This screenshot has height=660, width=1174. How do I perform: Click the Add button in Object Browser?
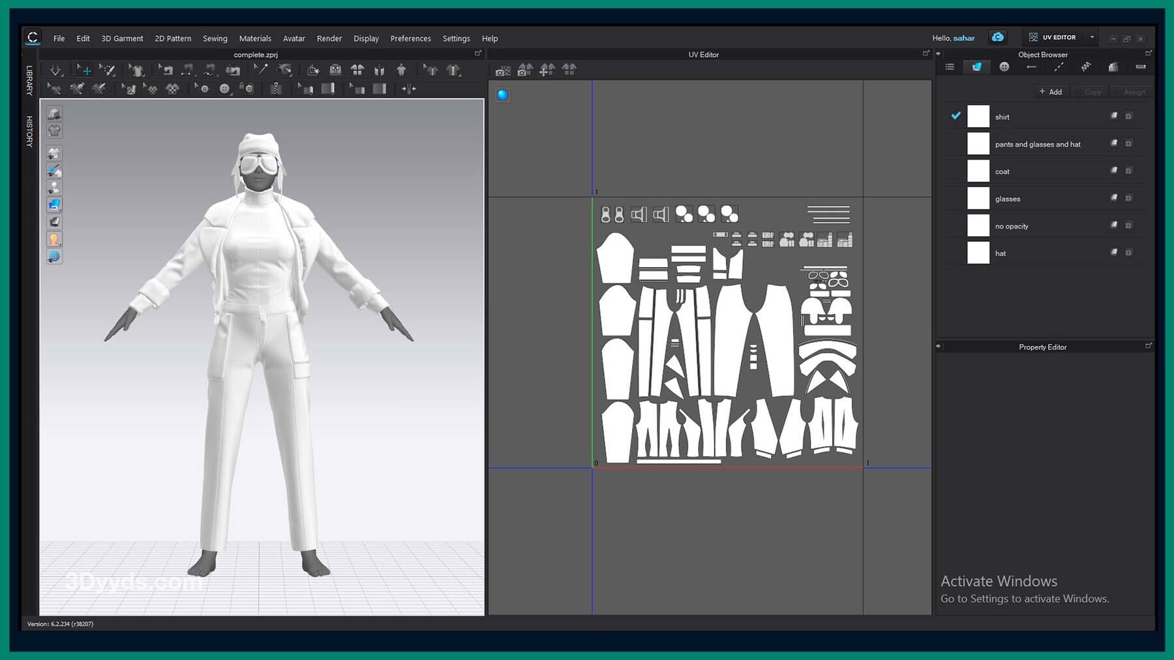tap(1050, 92)
